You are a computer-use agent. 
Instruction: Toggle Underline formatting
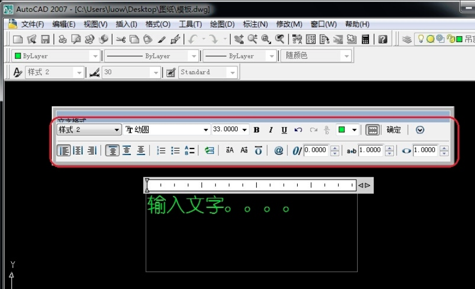(x=284, y=130)
